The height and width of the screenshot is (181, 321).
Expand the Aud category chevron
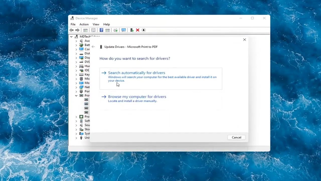(x=76, y=41)
